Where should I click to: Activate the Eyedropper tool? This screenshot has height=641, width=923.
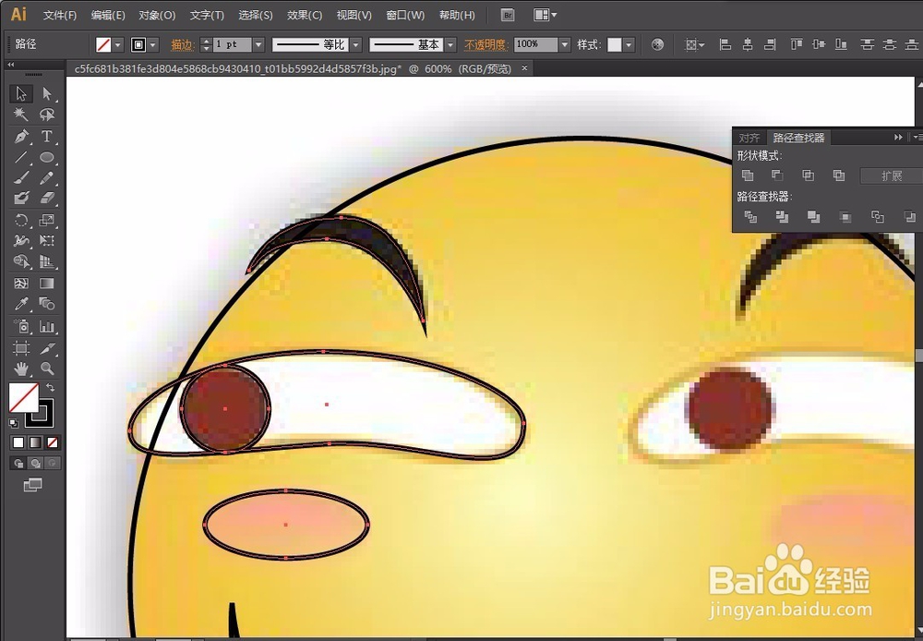[21, 305]
